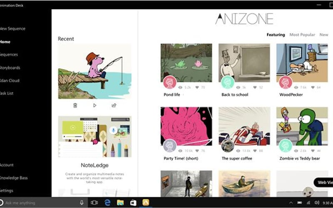Switch to the New tab
333x208 pixels.
tap(324, 35)
